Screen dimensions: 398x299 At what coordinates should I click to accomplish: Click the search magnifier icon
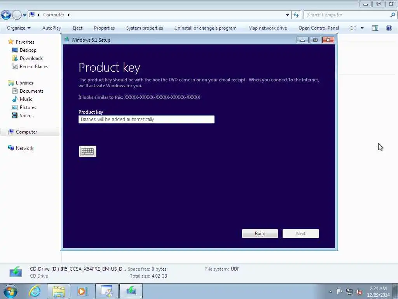[x=393, y=15]
